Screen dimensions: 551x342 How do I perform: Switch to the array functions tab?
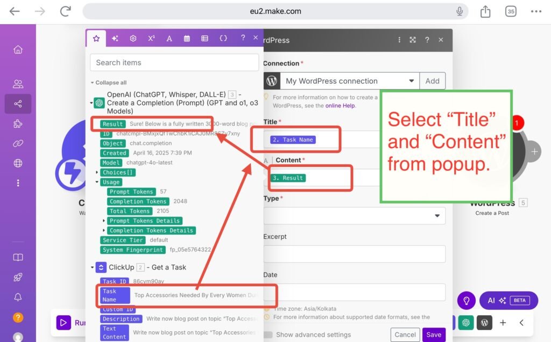[205, 38]
